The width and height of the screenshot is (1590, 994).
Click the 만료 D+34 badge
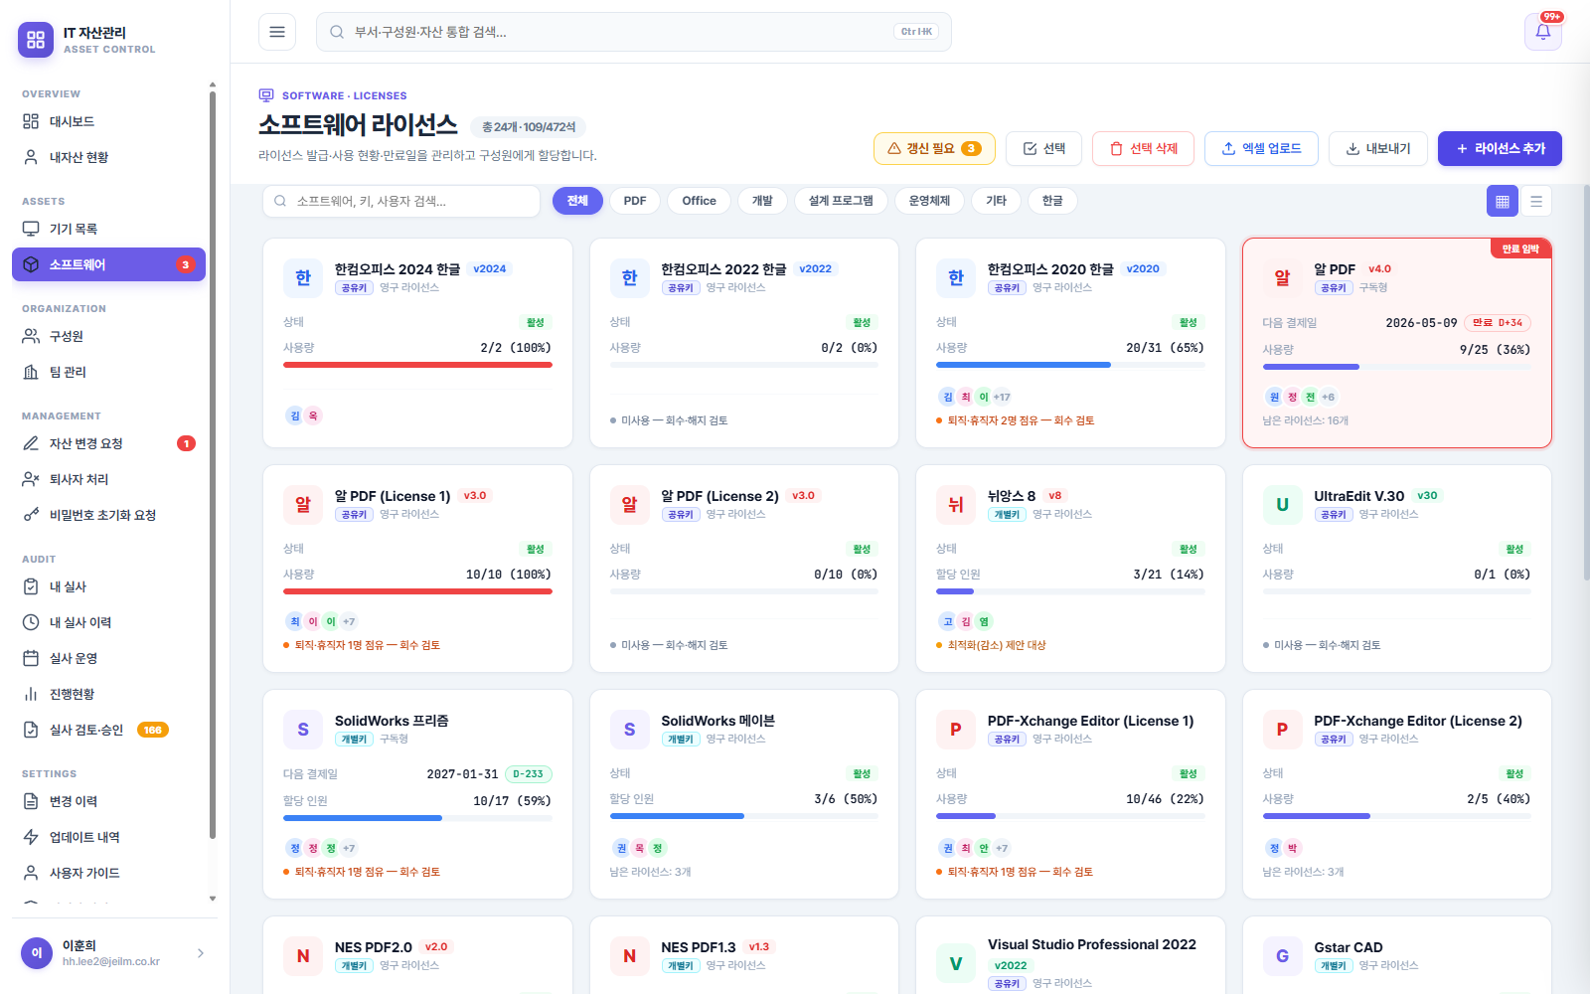1498,323
